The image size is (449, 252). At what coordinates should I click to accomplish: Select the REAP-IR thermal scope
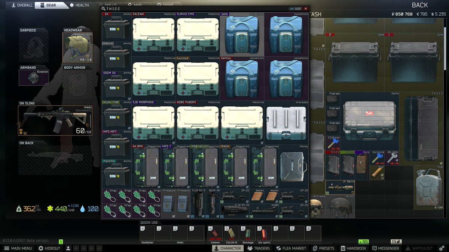[x=213, y=203]
